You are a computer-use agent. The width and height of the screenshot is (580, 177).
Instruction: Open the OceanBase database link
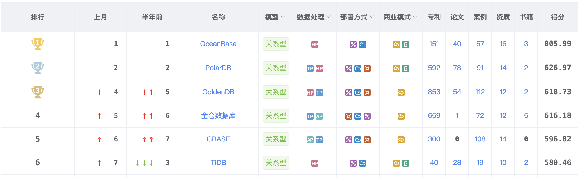coord(218,44)
